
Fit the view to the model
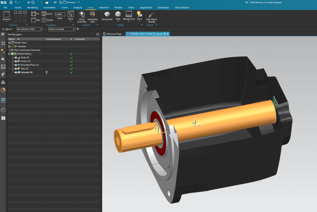click(35, 14)
